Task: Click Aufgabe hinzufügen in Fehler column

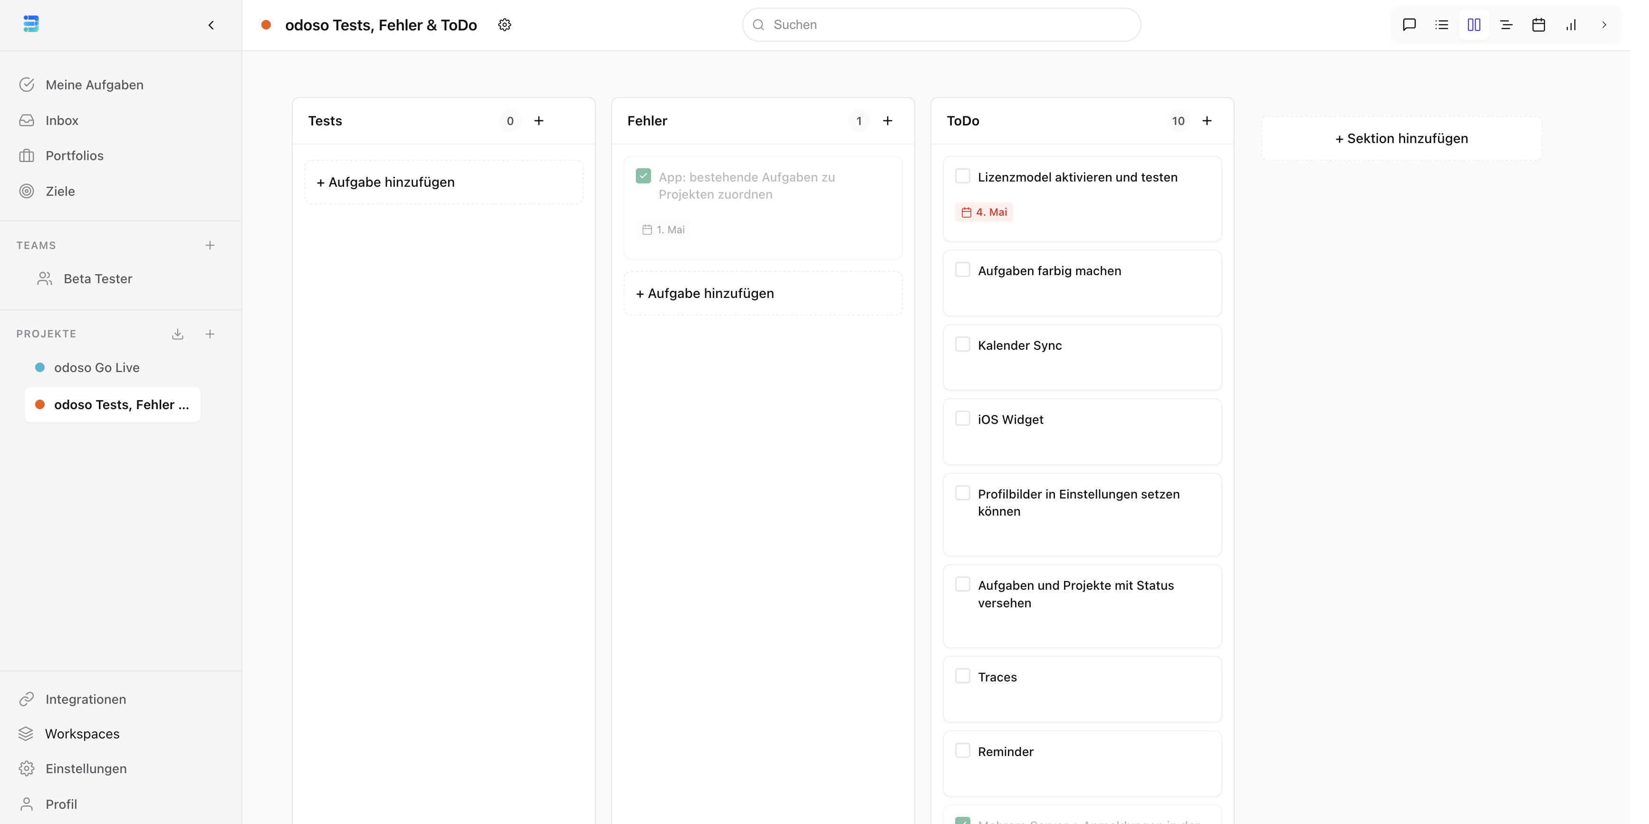Action: pos(763,293)
